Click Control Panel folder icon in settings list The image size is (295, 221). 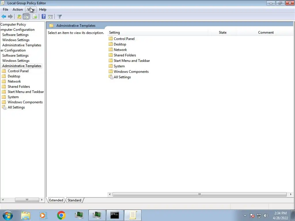pos(111,39)
